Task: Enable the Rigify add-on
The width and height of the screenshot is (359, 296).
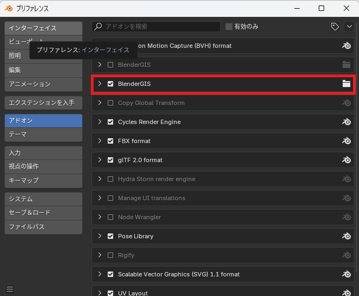Action: pos(110,255)
